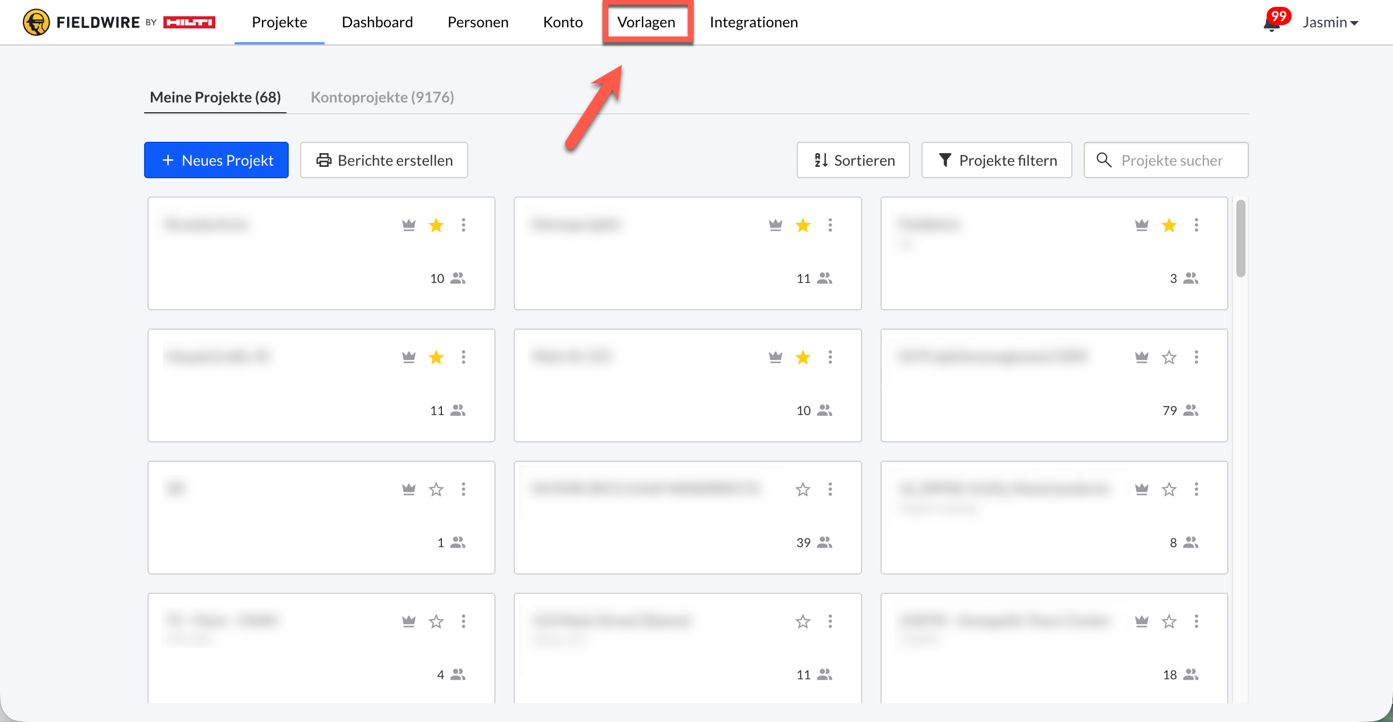Click crown icon on the 1-member project
Image resolution: width=1393 pixels, height=722 pixels.
(x=408, y=489)
